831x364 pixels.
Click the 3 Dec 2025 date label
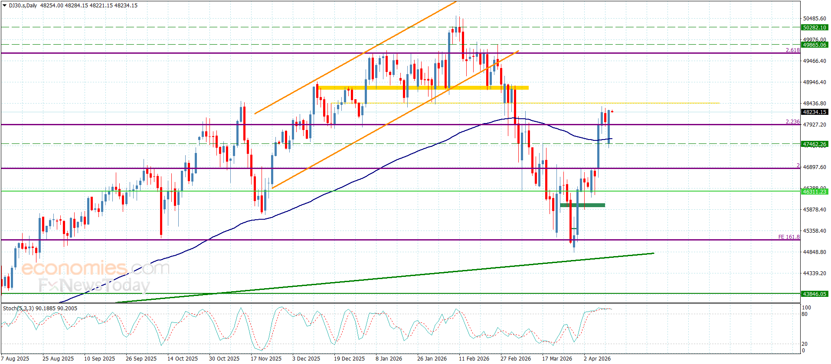click(306, 359)
